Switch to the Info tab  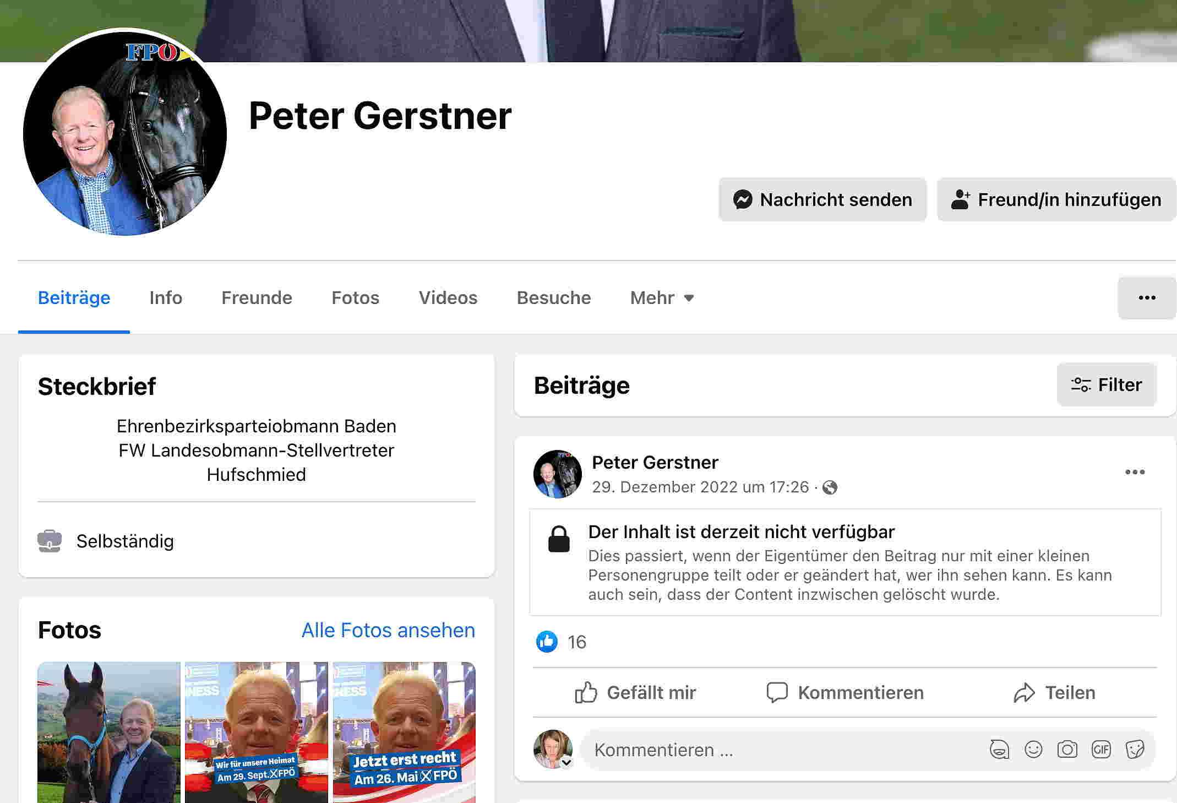166,297
